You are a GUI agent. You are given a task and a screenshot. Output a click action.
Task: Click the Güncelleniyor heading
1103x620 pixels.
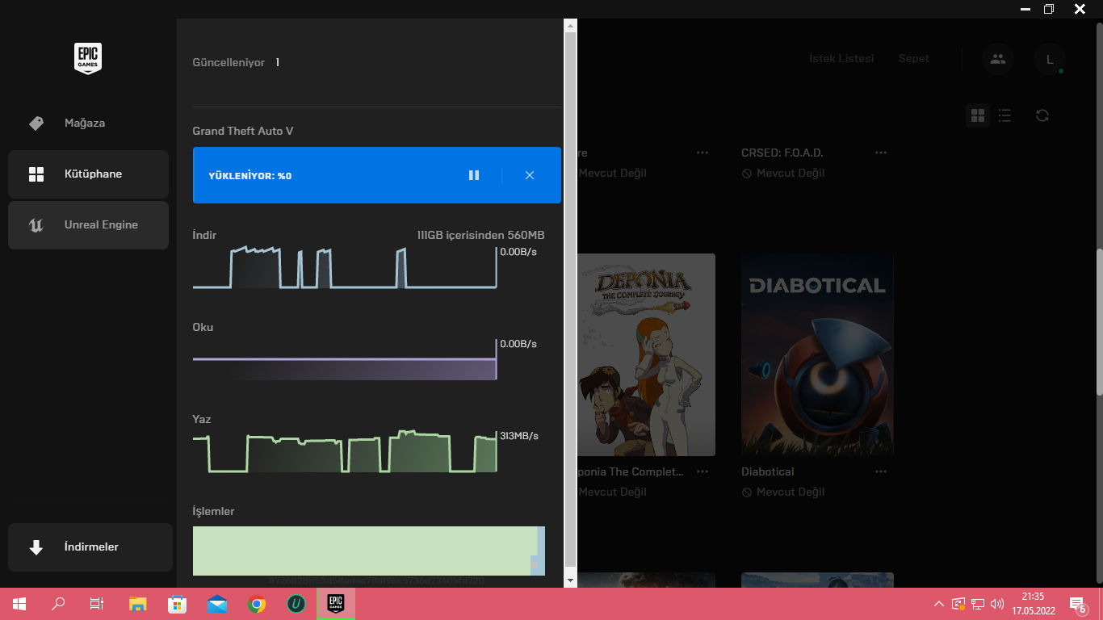point(229,62)
